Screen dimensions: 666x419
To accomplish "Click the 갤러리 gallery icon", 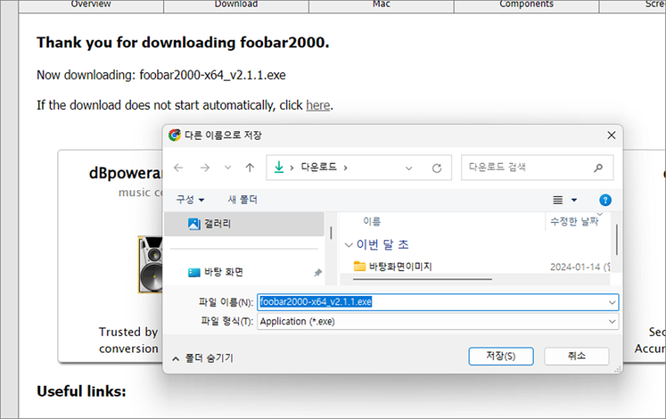I will click(194, 224).
